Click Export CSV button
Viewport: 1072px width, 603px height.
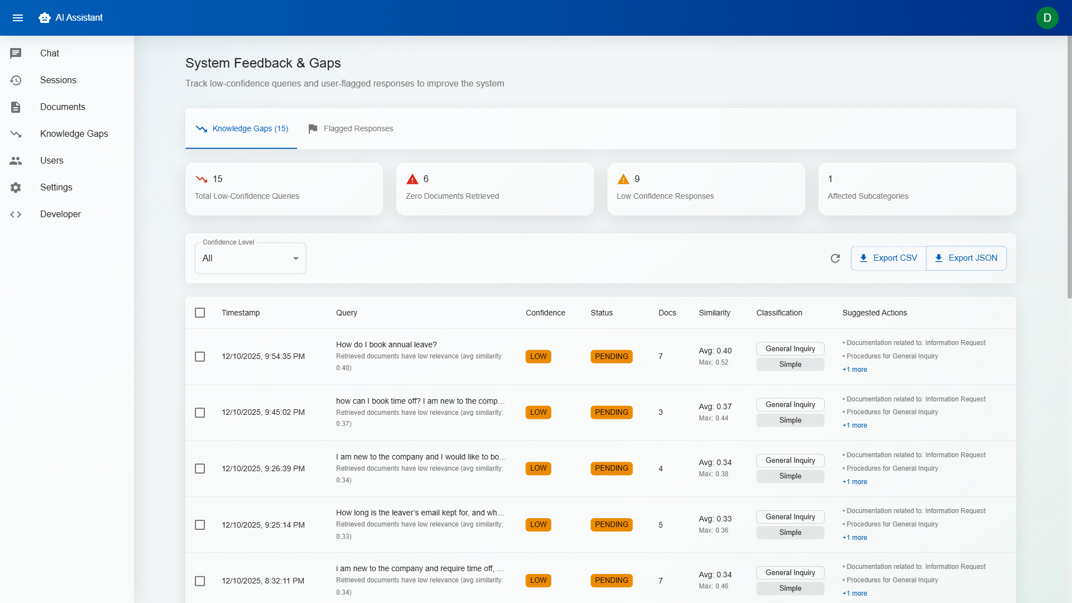pyautogui.click(x=888, y=258)
